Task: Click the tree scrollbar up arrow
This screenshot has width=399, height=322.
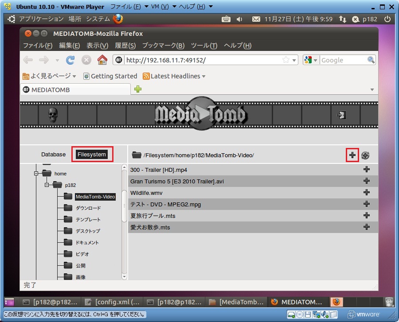Action: (124, 167)
